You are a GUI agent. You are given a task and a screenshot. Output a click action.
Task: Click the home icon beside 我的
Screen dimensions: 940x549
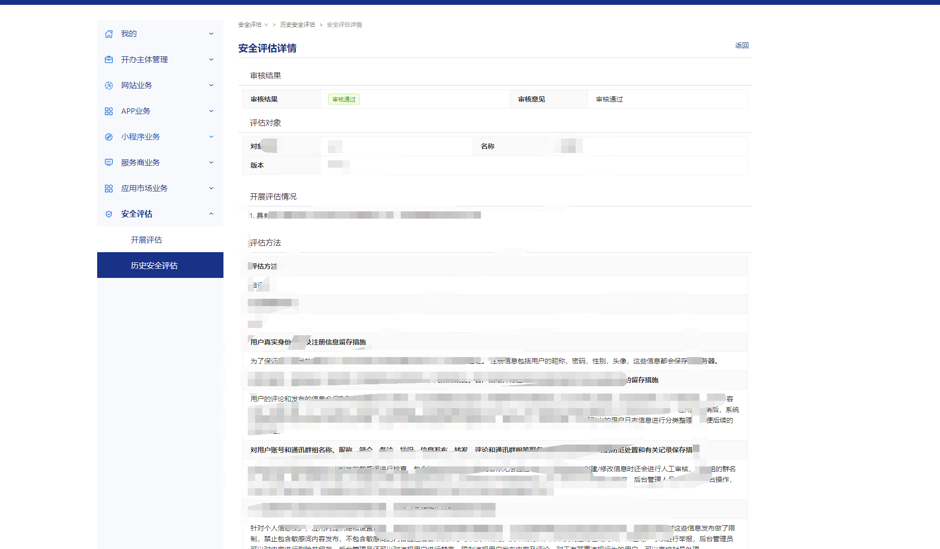point(109,34)
